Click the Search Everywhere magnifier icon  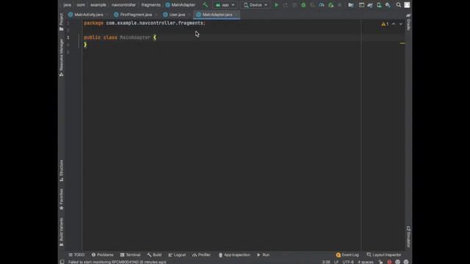click(398, 5)
